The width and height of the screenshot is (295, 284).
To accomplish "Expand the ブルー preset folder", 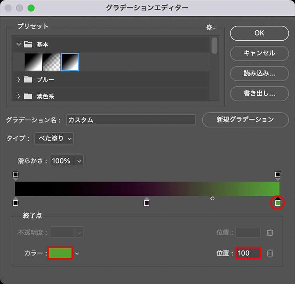I will (x=19, y=80).
